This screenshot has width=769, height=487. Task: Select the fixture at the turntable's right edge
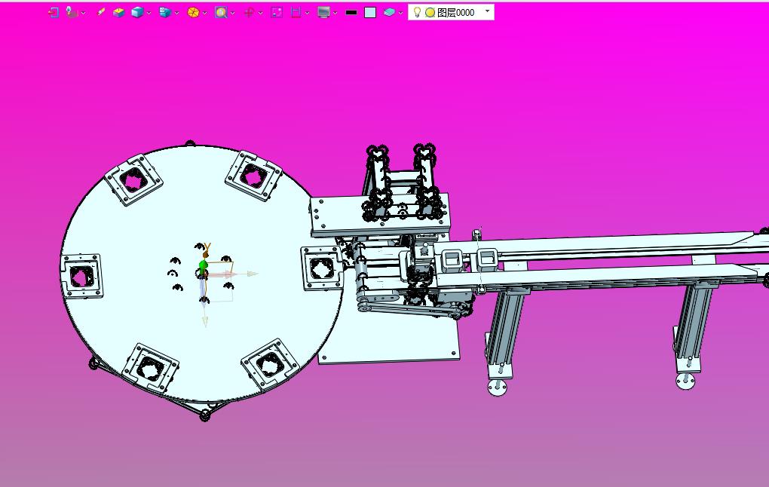[322, 268]
